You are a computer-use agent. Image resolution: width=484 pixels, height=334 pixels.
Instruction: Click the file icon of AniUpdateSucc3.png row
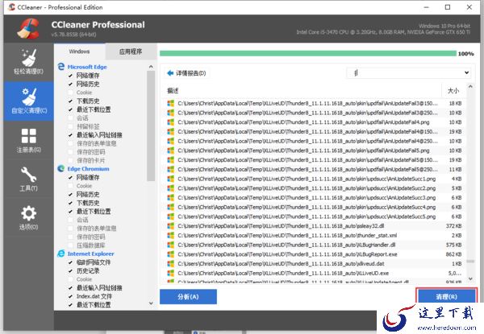[171, 198]
